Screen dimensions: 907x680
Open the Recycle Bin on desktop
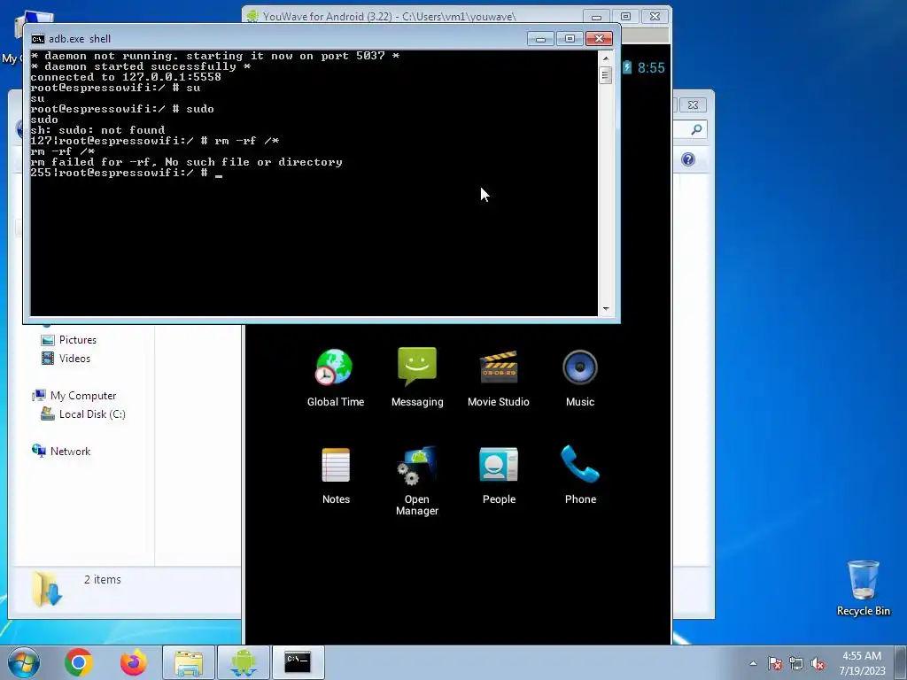[863, 588]
